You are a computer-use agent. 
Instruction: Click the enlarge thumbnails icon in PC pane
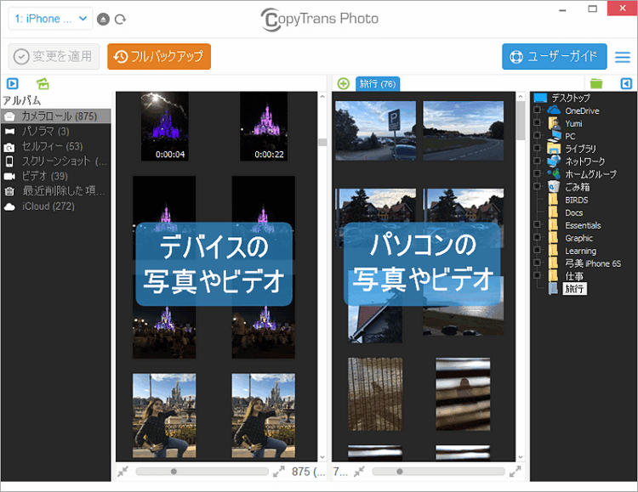516,472
